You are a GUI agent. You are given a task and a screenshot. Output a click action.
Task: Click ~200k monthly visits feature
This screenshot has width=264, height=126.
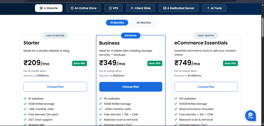tap(117, 109)
